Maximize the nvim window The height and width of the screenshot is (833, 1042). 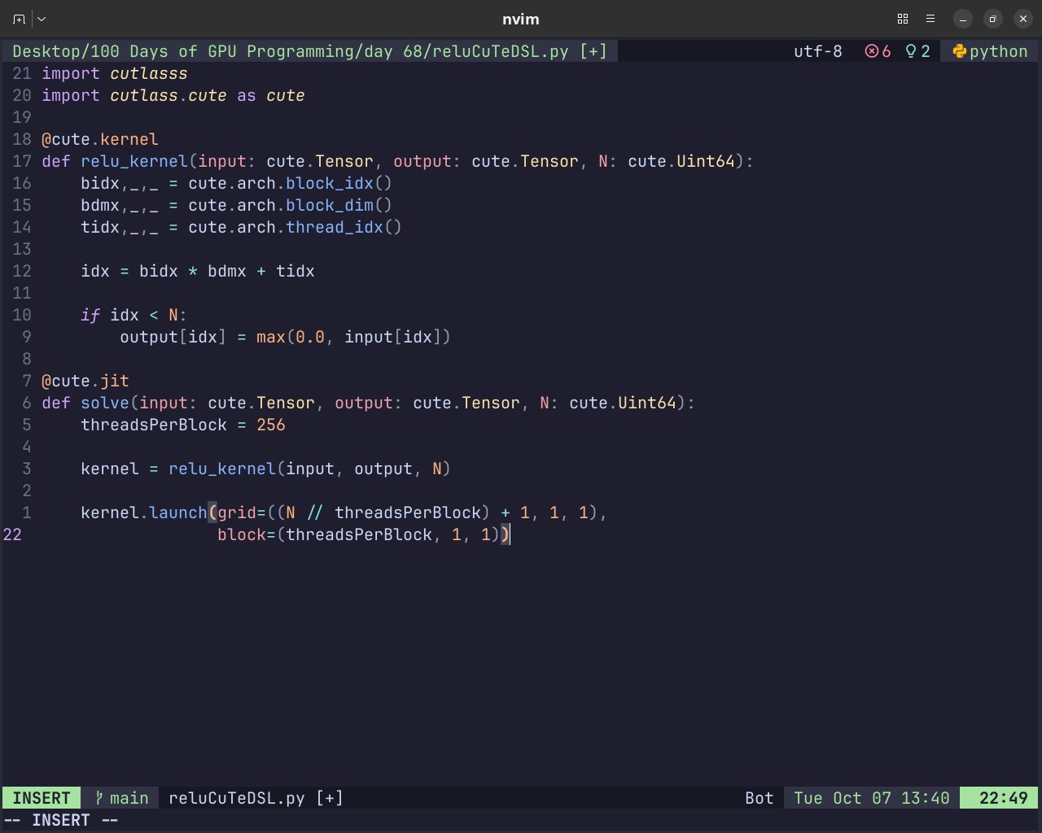[x=992, y=19]
